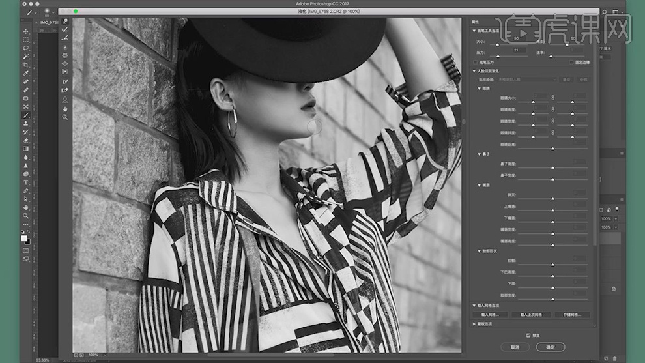
Task: Select the Eraser tool
Action: (26, 140)
